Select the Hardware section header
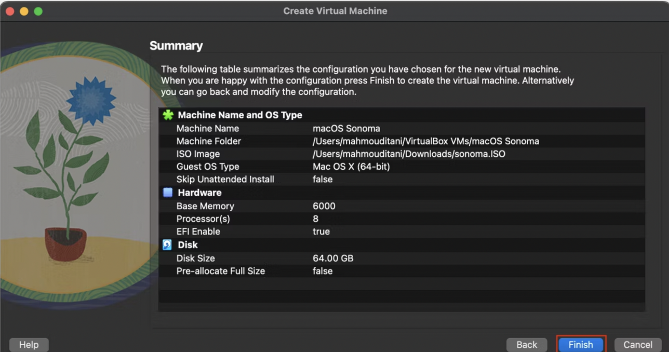This screenshot has height=352, width=669. click(x=199, y=193)
